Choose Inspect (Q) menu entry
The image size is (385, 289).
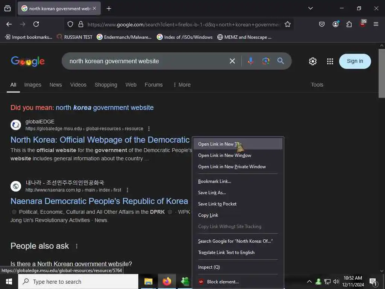[238, 268]
